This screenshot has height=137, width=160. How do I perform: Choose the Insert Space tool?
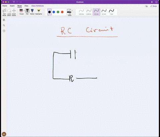click(14, 12)
